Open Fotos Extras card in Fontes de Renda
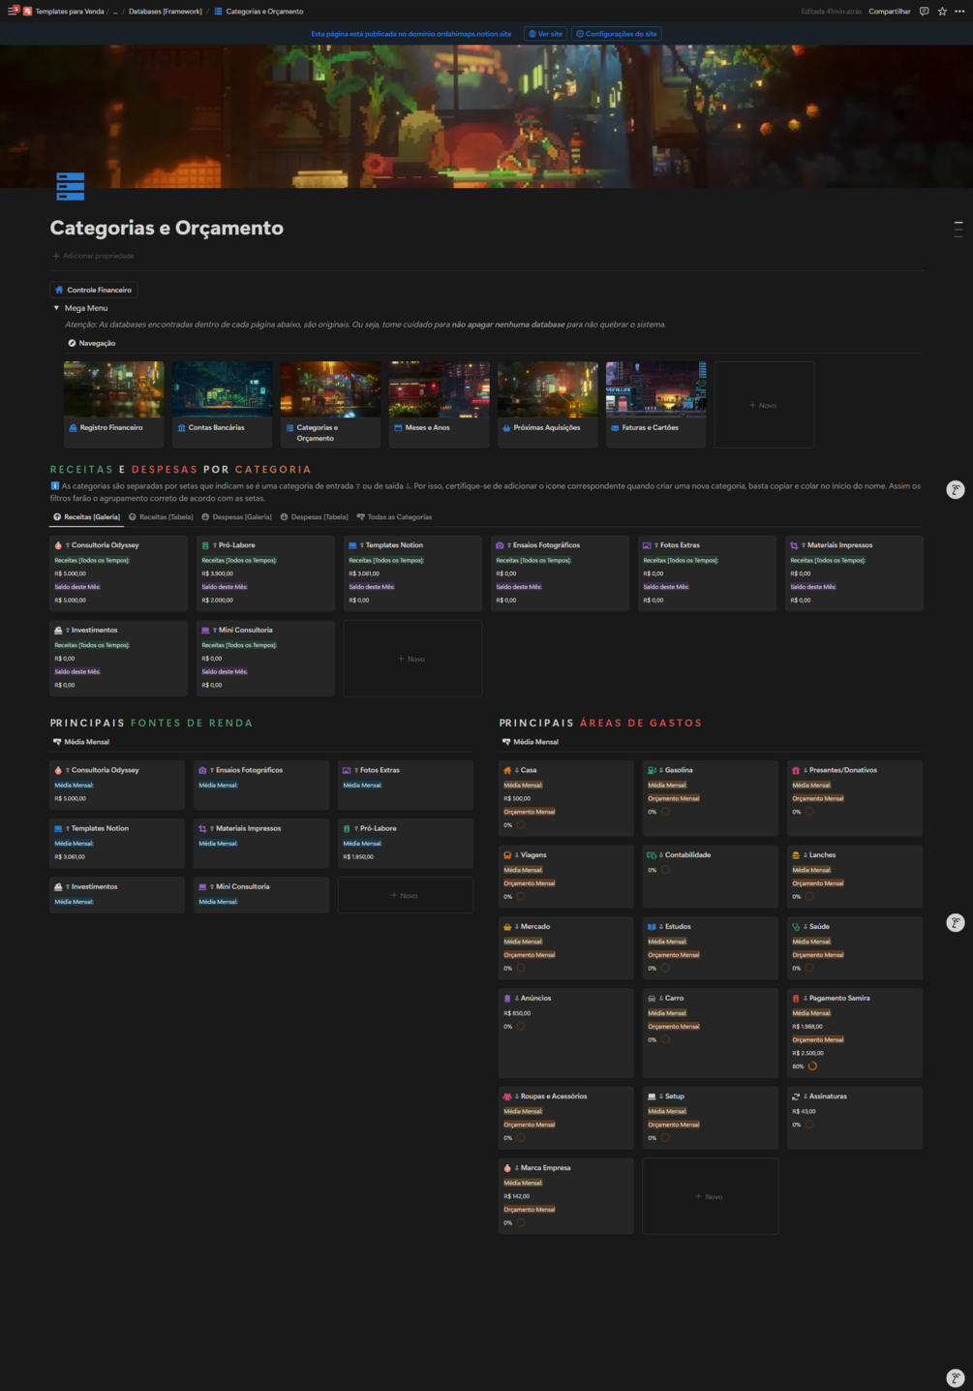This screenshot has height=1391, width=973. 405,785
